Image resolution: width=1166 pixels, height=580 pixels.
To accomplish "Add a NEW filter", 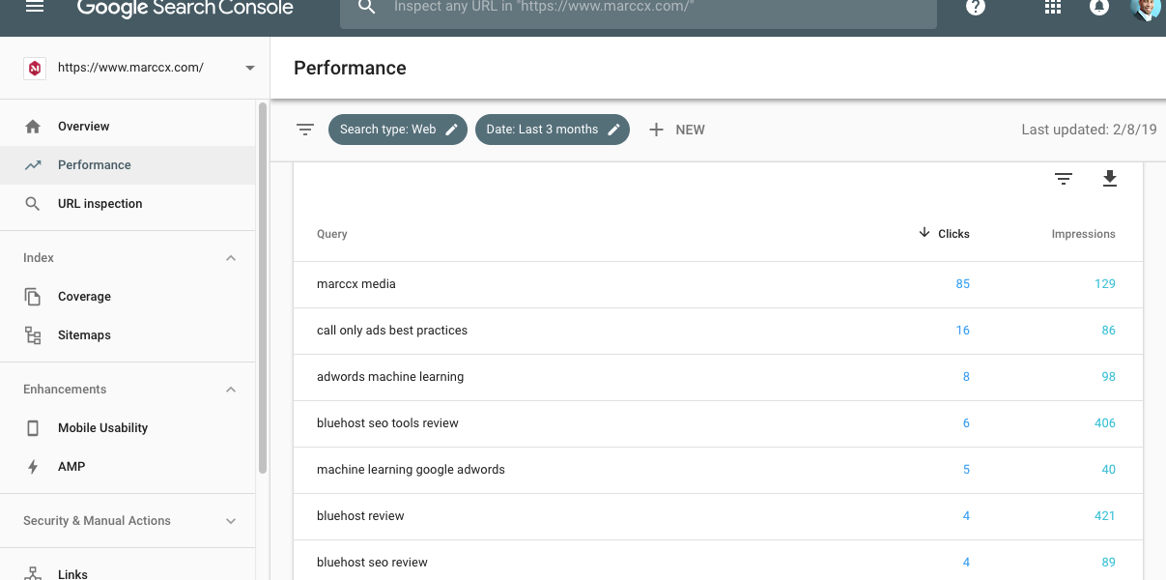I will (676, 130).
